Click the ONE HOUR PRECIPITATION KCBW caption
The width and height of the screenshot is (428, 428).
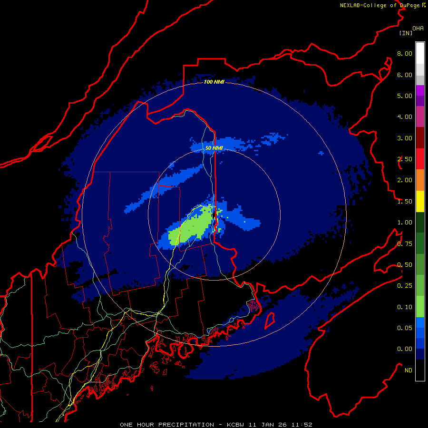click(216, 425)
